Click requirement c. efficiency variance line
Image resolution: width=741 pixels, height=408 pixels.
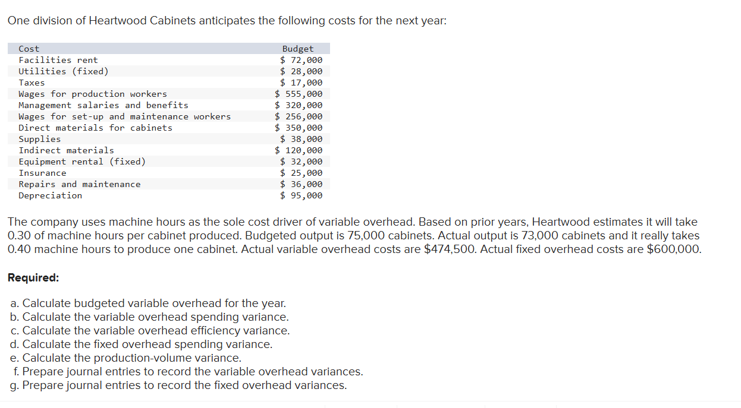[150, 331]
